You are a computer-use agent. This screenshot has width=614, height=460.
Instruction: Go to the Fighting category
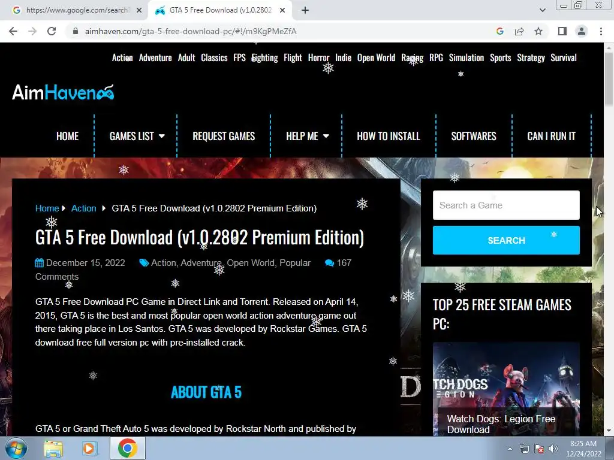[x=264, y=58]
